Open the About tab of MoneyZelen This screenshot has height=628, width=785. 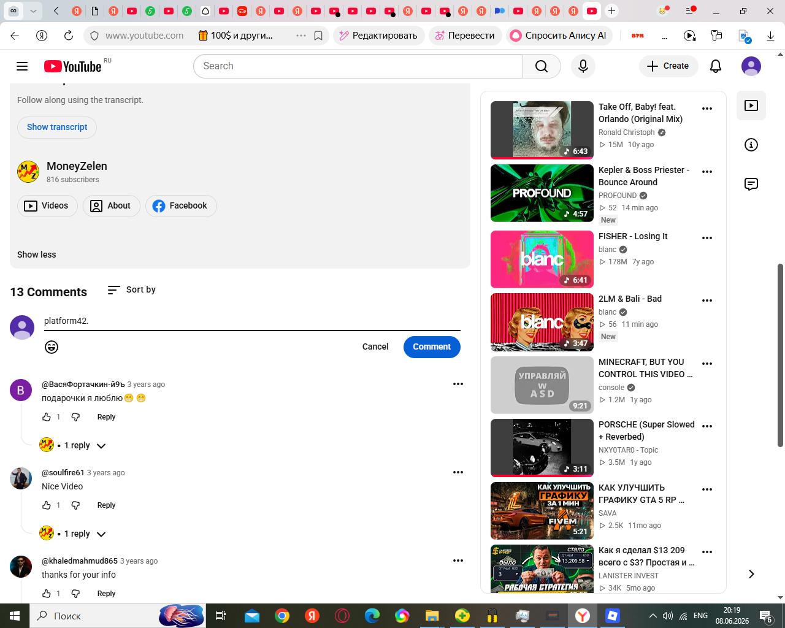coord(111,206)
